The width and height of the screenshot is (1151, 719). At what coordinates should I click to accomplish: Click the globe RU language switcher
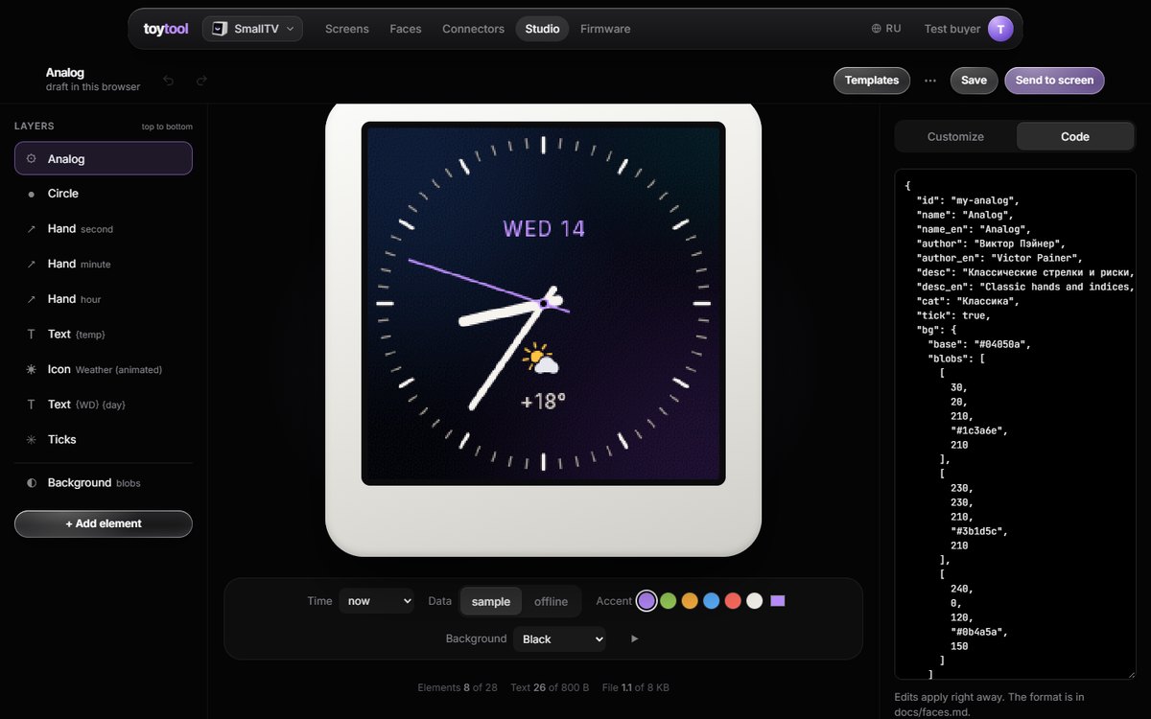coord(886,29)
